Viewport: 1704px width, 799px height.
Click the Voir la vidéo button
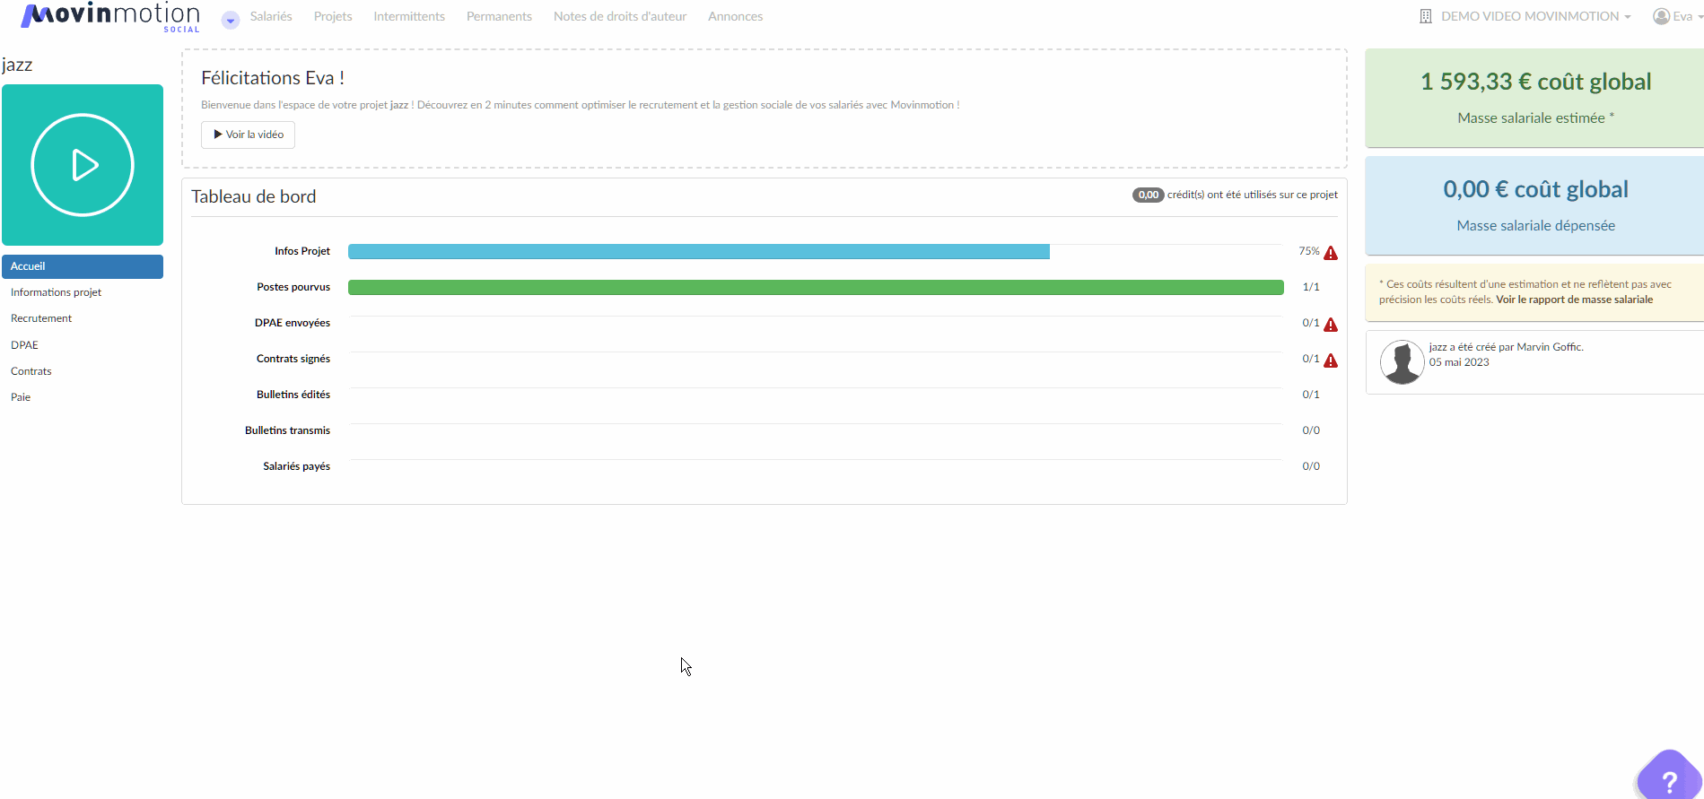248,135
